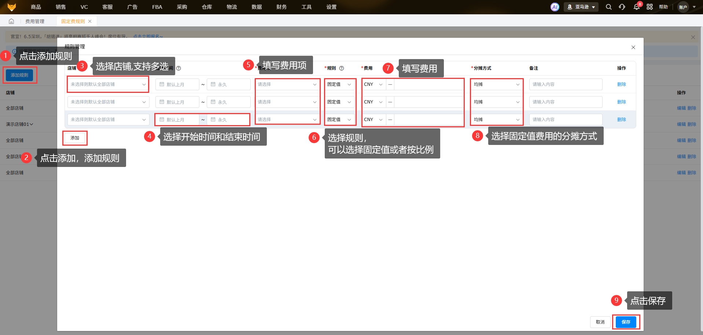This screenshot has width=703, height=335.
Task: Open the 财务 menu
Action: click(281, 7)
